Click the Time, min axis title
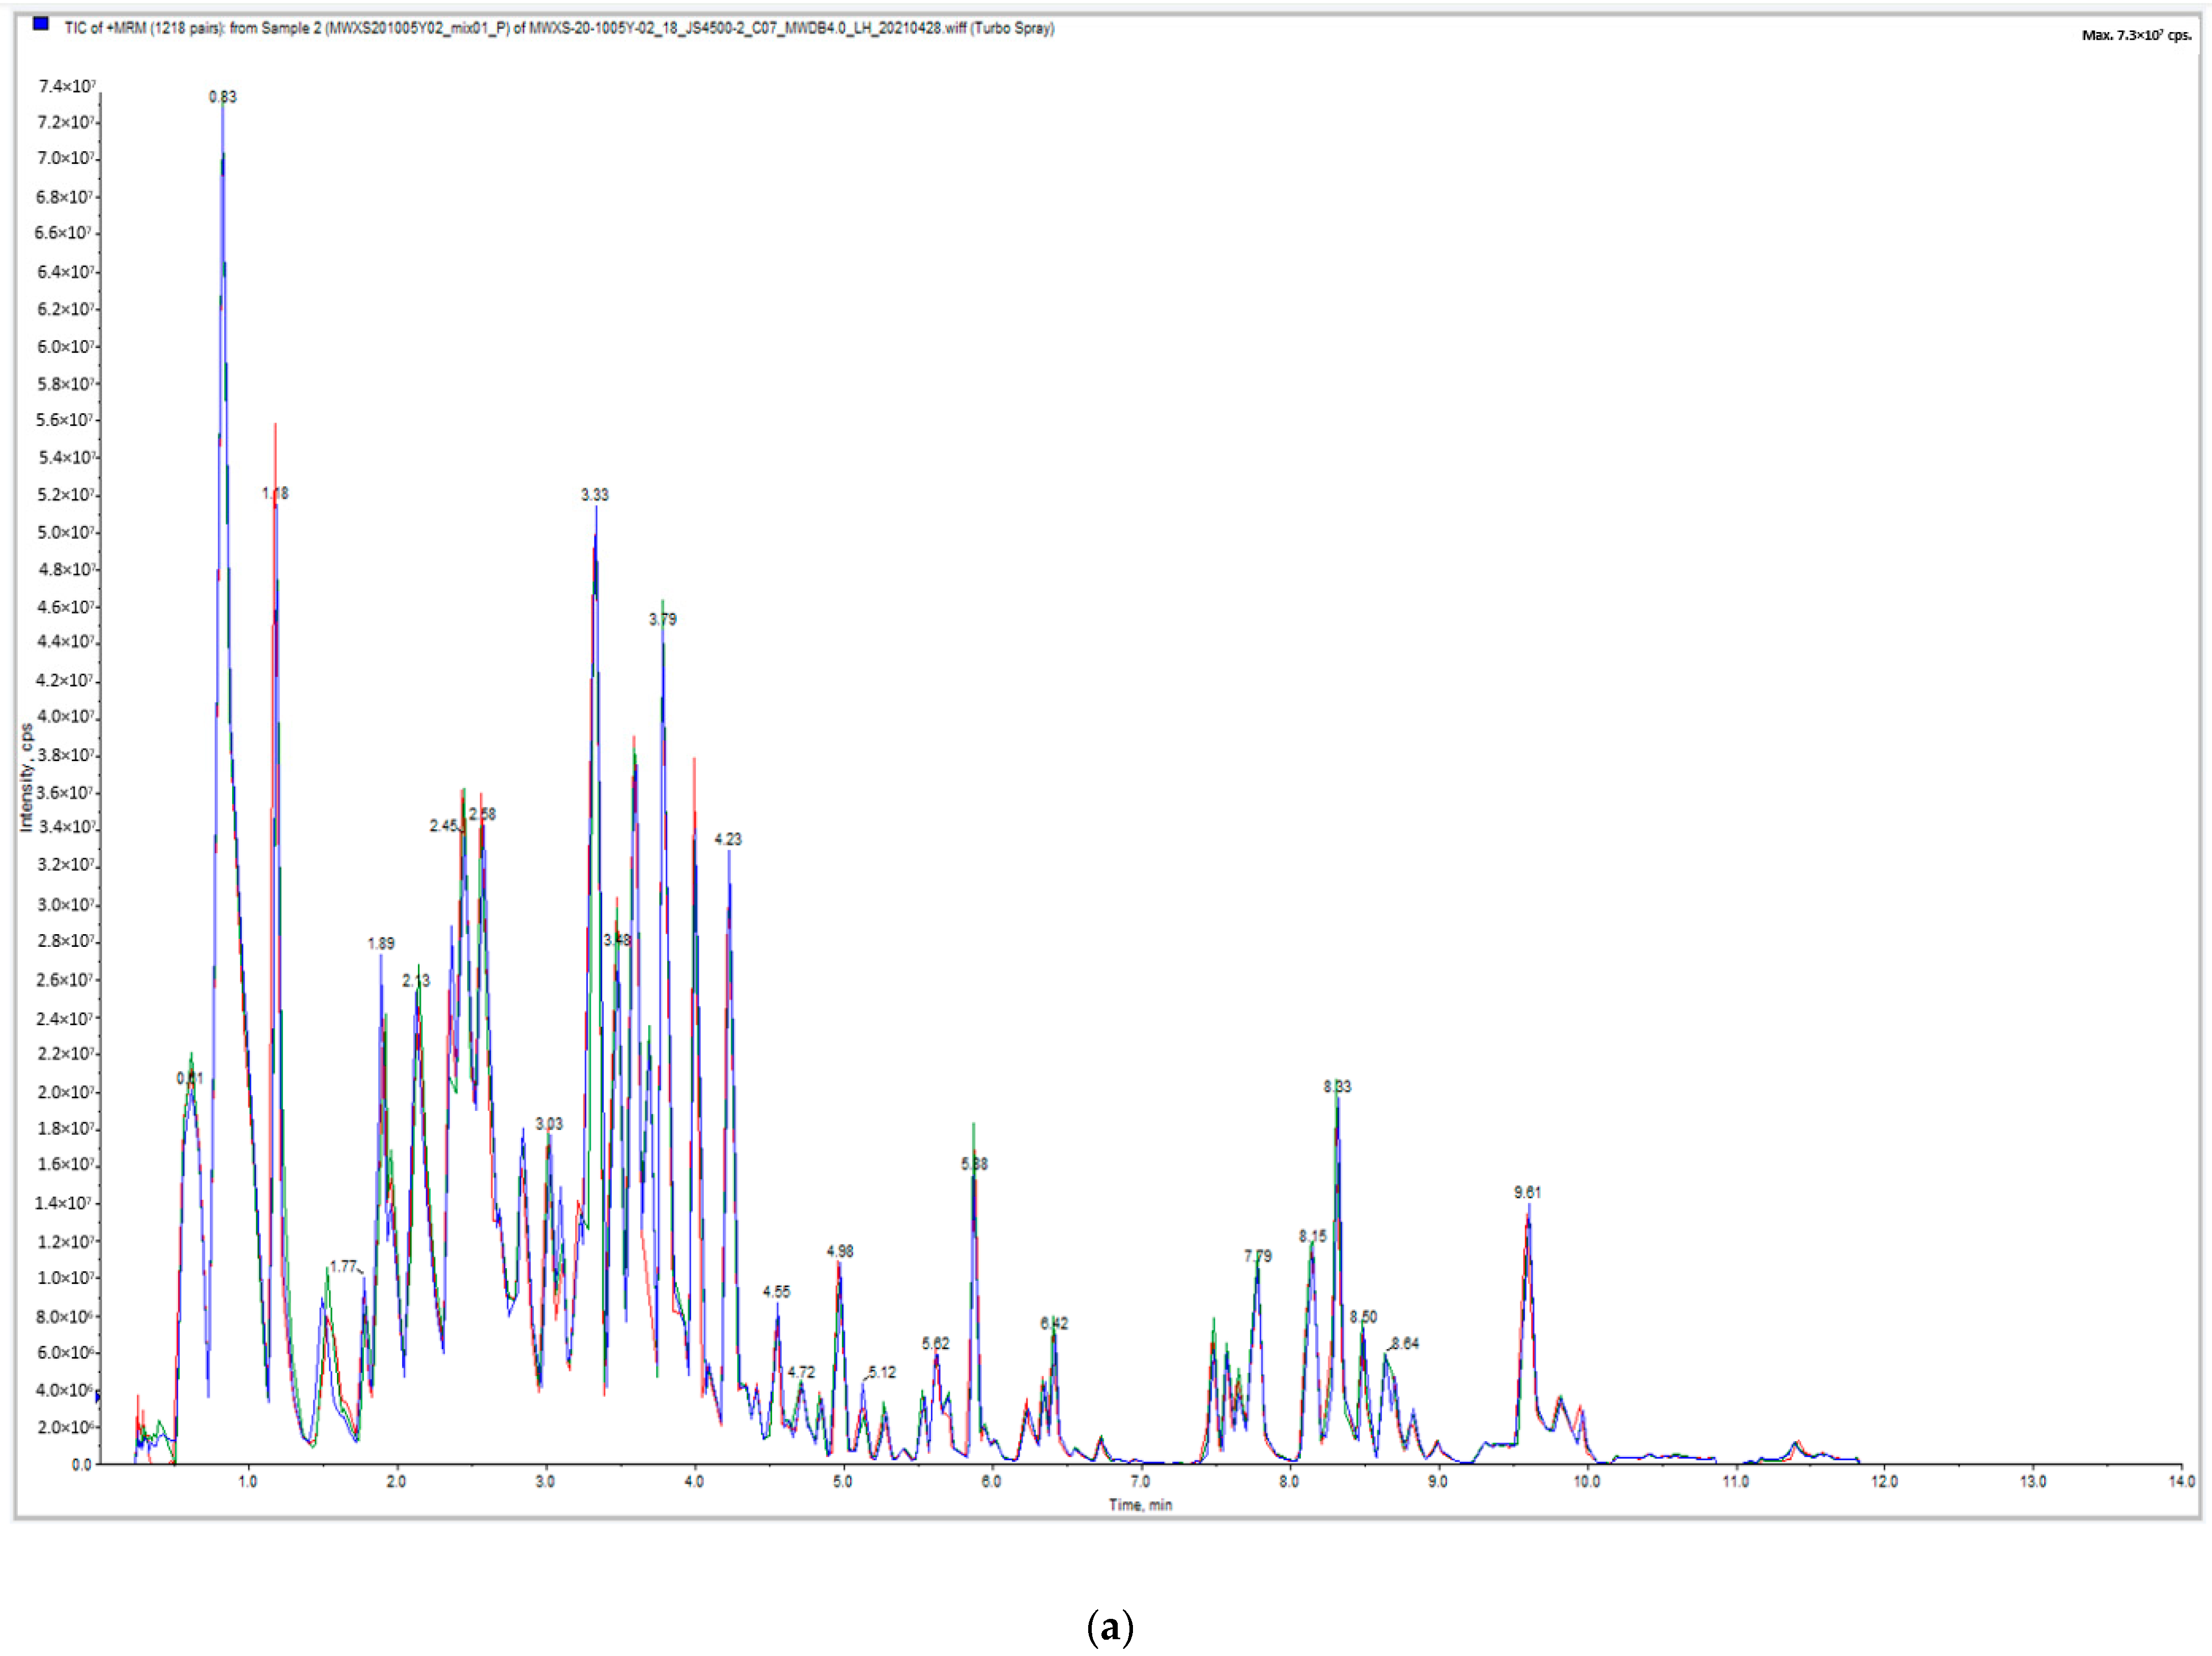The height and width of the screenshot is (1656, 2212). 1140,1505
